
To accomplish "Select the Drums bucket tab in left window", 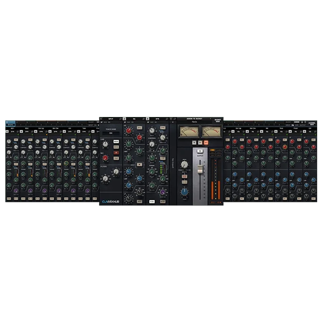I will tap(10, 123).
